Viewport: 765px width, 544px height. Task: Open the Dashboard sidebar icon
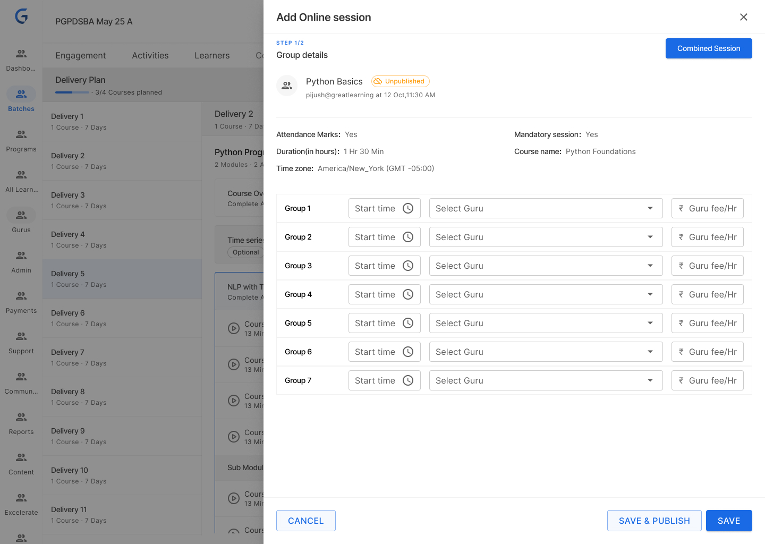pos(21,54)
